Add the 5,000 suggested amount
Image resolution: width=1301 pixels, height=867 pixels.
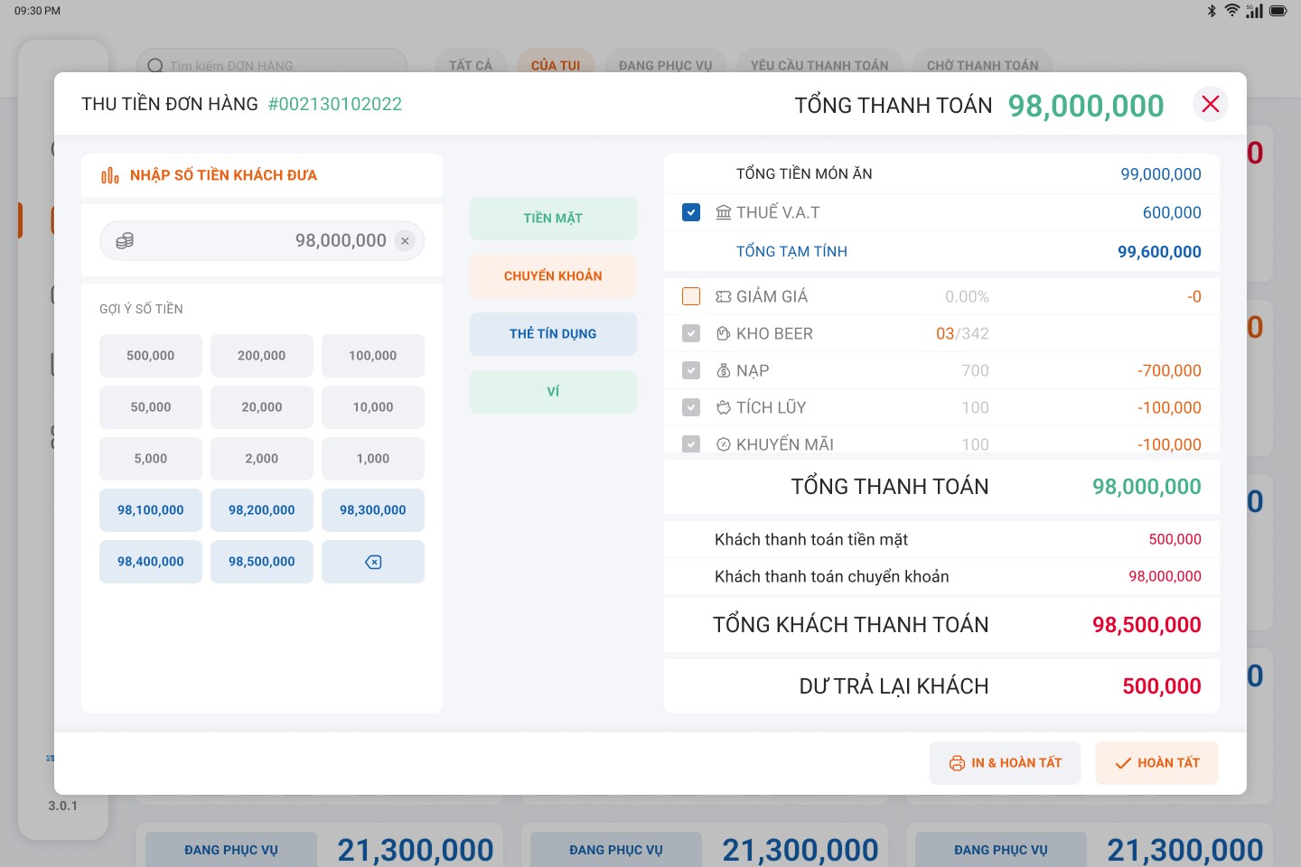(151, 459)
